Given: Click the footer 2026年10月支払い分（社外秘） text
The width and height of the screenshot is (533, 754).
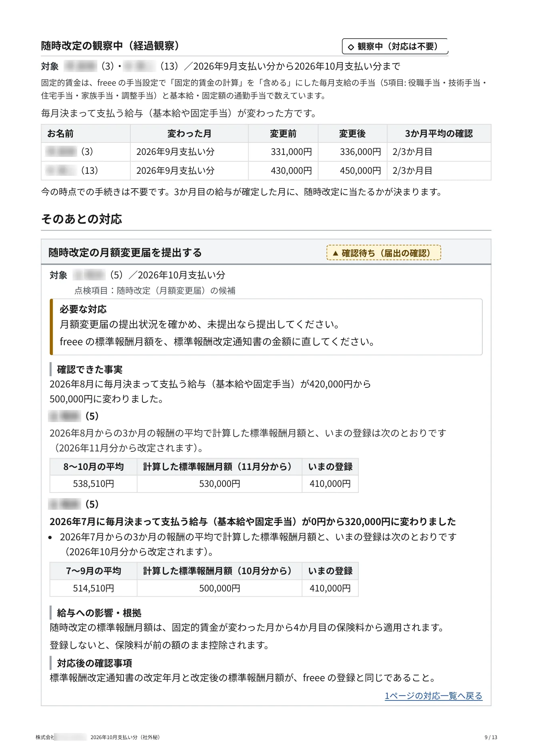Looking at the screenshot, I should point(126,737).
